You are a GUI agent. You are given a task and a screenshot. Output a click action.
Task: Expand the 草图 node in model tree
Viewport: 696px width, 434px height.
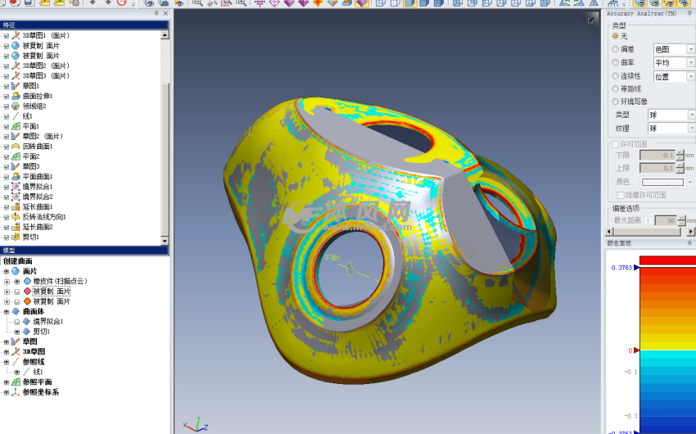click(x=7, y=341)
